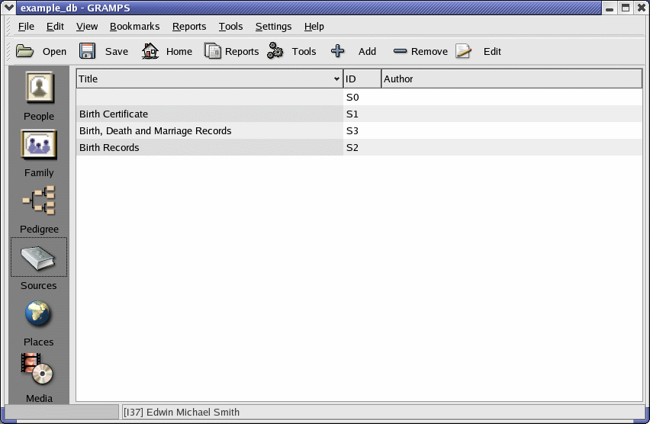Go to Home person
The height and width of the screenshot is (424, 650).
[150, 51]
